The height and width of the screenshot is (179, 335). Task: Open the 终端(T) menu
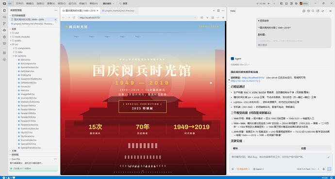pos(83,3)
